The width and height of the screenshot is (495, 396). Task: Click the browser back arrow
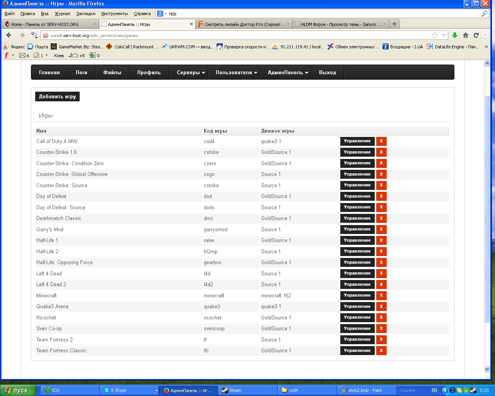point(9,35)
